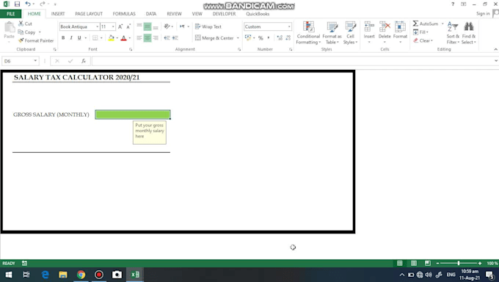This screenshot has width=499, height=282.
Task: Switch to DEVELOPER tab
Action: pyautogui.click(x=224, y=14)
